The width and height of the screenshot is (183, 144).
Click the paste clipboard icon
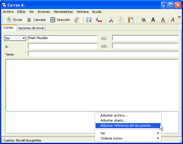131,20
